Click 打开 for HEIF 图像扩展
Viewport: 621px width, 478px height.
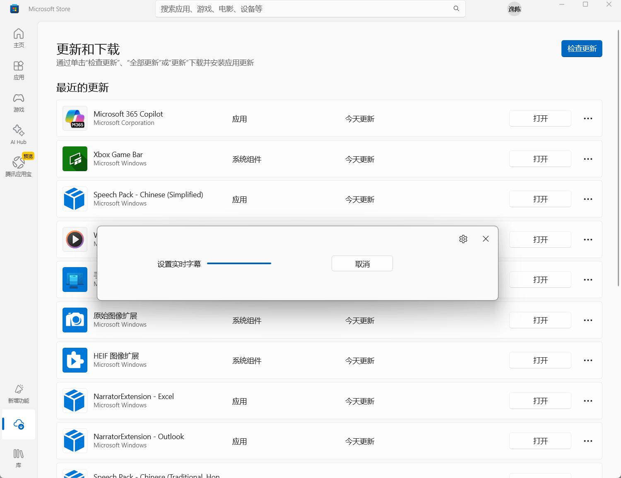point(540,360)
